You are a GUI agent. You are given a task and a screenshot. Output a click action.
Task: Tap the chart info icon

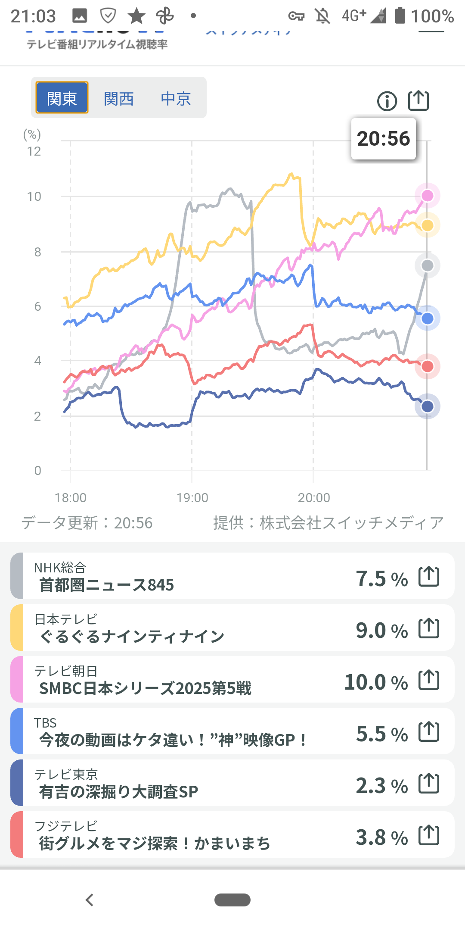click(387, 101)
